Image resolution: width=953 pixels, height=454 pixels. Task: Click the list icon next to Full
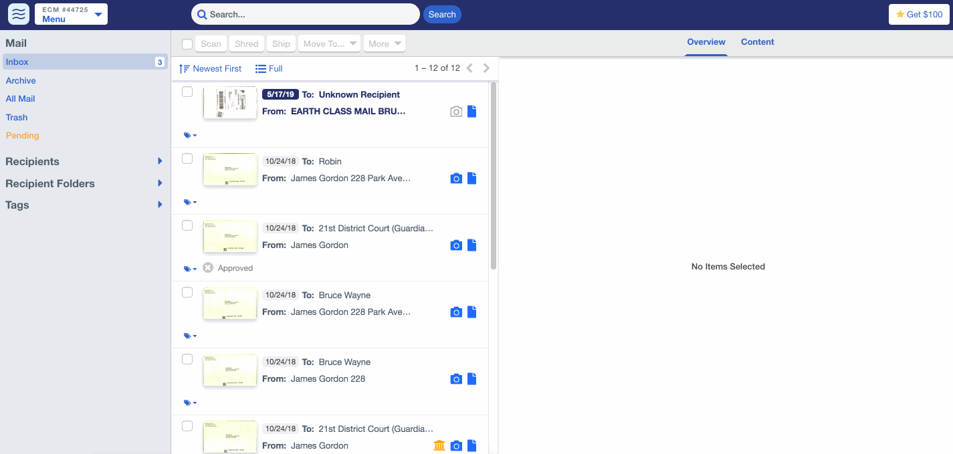coord(261,69)
